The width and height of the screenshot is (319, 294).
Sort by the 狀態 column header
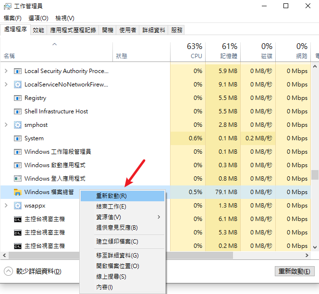(x=141, y=52)
